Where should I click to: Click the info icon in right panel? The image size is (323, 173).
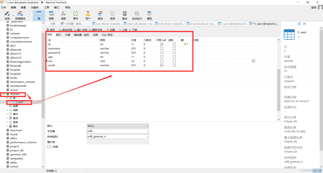pos(299,24)
